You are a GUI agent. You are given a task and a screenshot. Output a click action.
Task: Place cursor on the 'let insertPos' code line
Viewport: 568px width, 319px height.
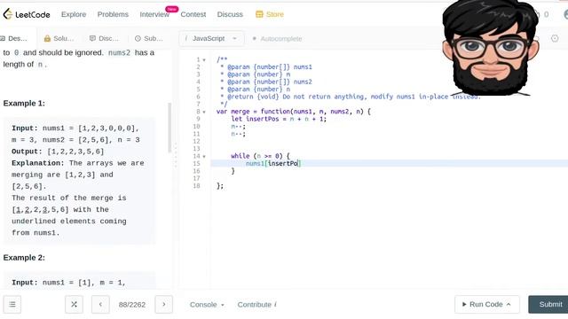[279, 119]
